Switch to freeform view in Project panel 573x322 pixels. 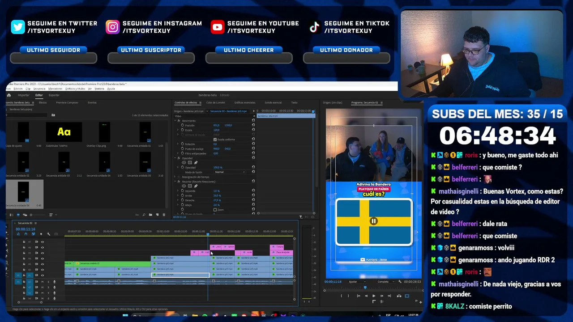25,215
